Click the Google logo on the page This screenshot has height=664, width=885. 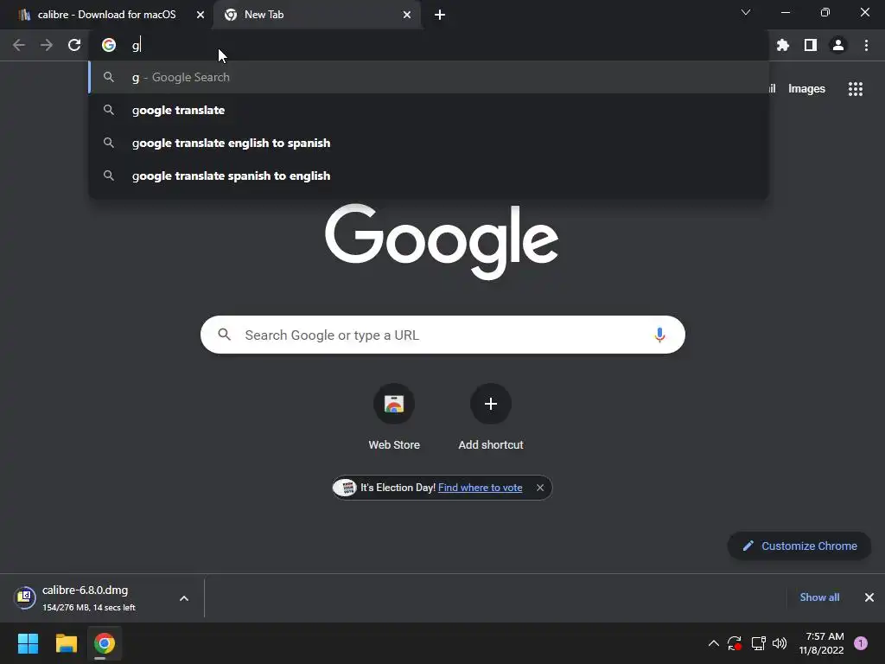click(x=442, y=241)
